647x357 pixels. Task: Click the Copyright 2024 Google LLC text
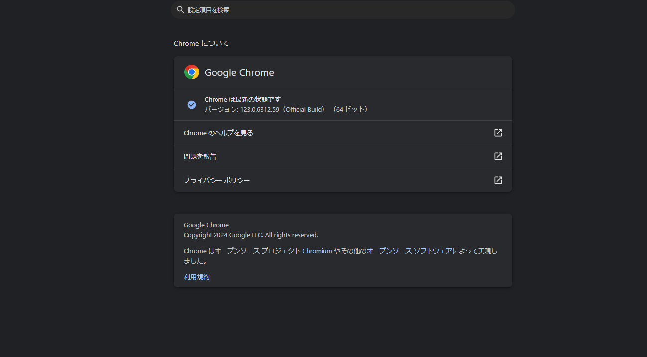[251, 235]
